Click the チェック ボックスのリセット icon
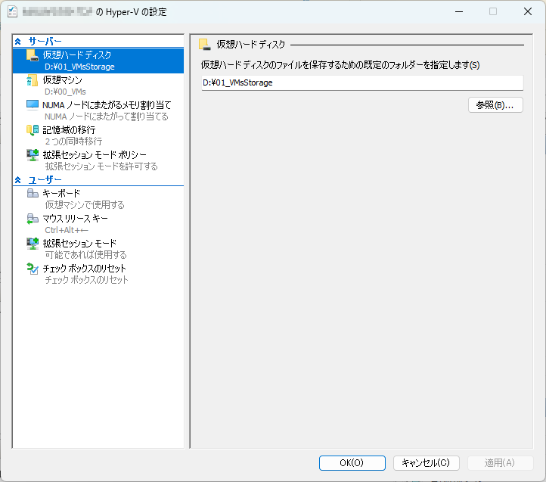This screenshot has height=482, width=546. 33,269
